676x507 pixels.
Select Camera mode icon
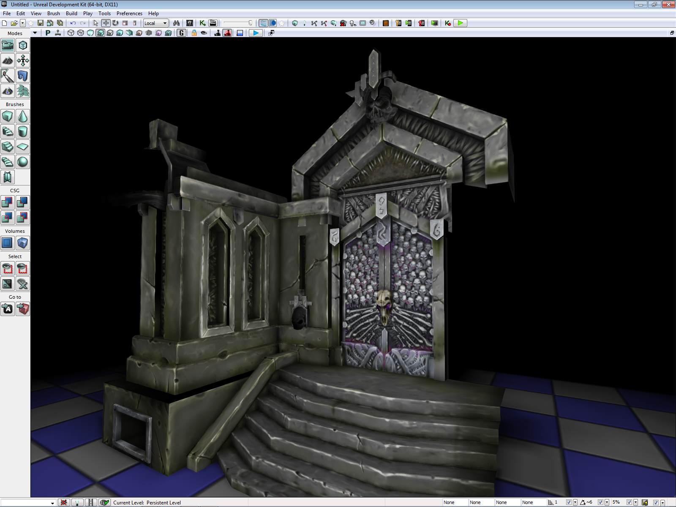point(8,45)
